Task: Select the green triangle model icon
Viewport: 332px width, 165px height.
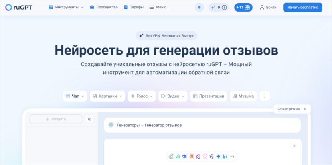Action: click(178, 156)
